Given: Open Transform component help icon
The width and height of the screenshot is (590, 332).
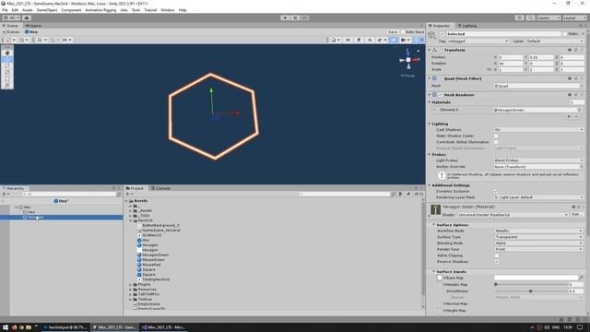Looking at the screenshot, I should (x=570, y=50).
